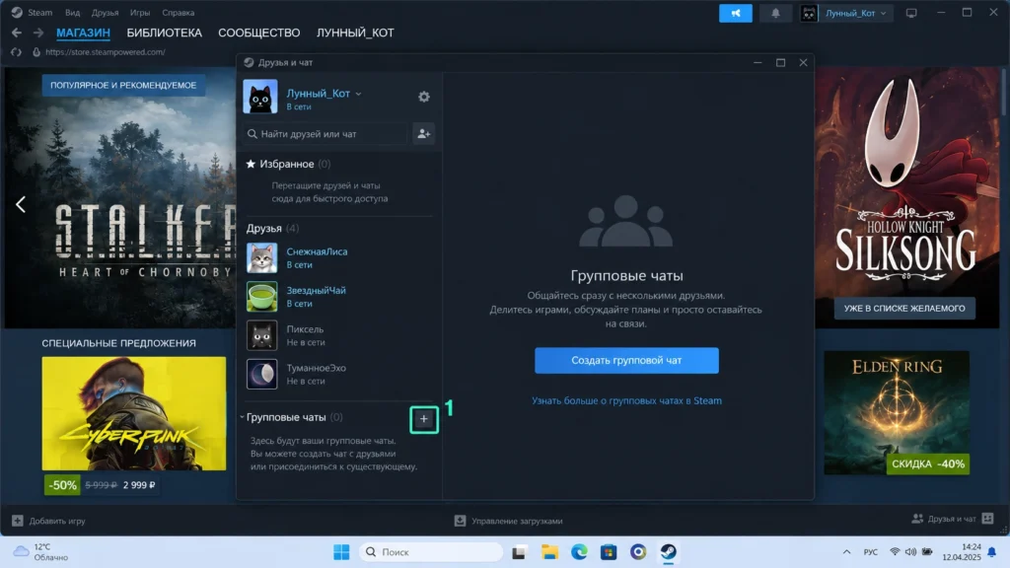
Task: Open the Hollow Knight Silksong banner
Action: 907,197
